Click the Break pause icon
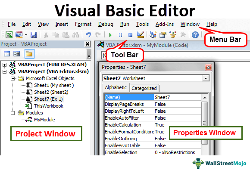250x170 pixels. click(x=121, y=35)
